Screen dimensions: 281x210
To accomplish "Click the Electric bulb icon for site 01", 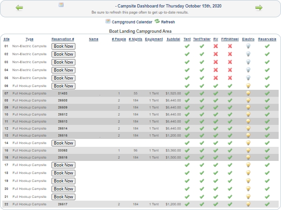I will (249, 46).
